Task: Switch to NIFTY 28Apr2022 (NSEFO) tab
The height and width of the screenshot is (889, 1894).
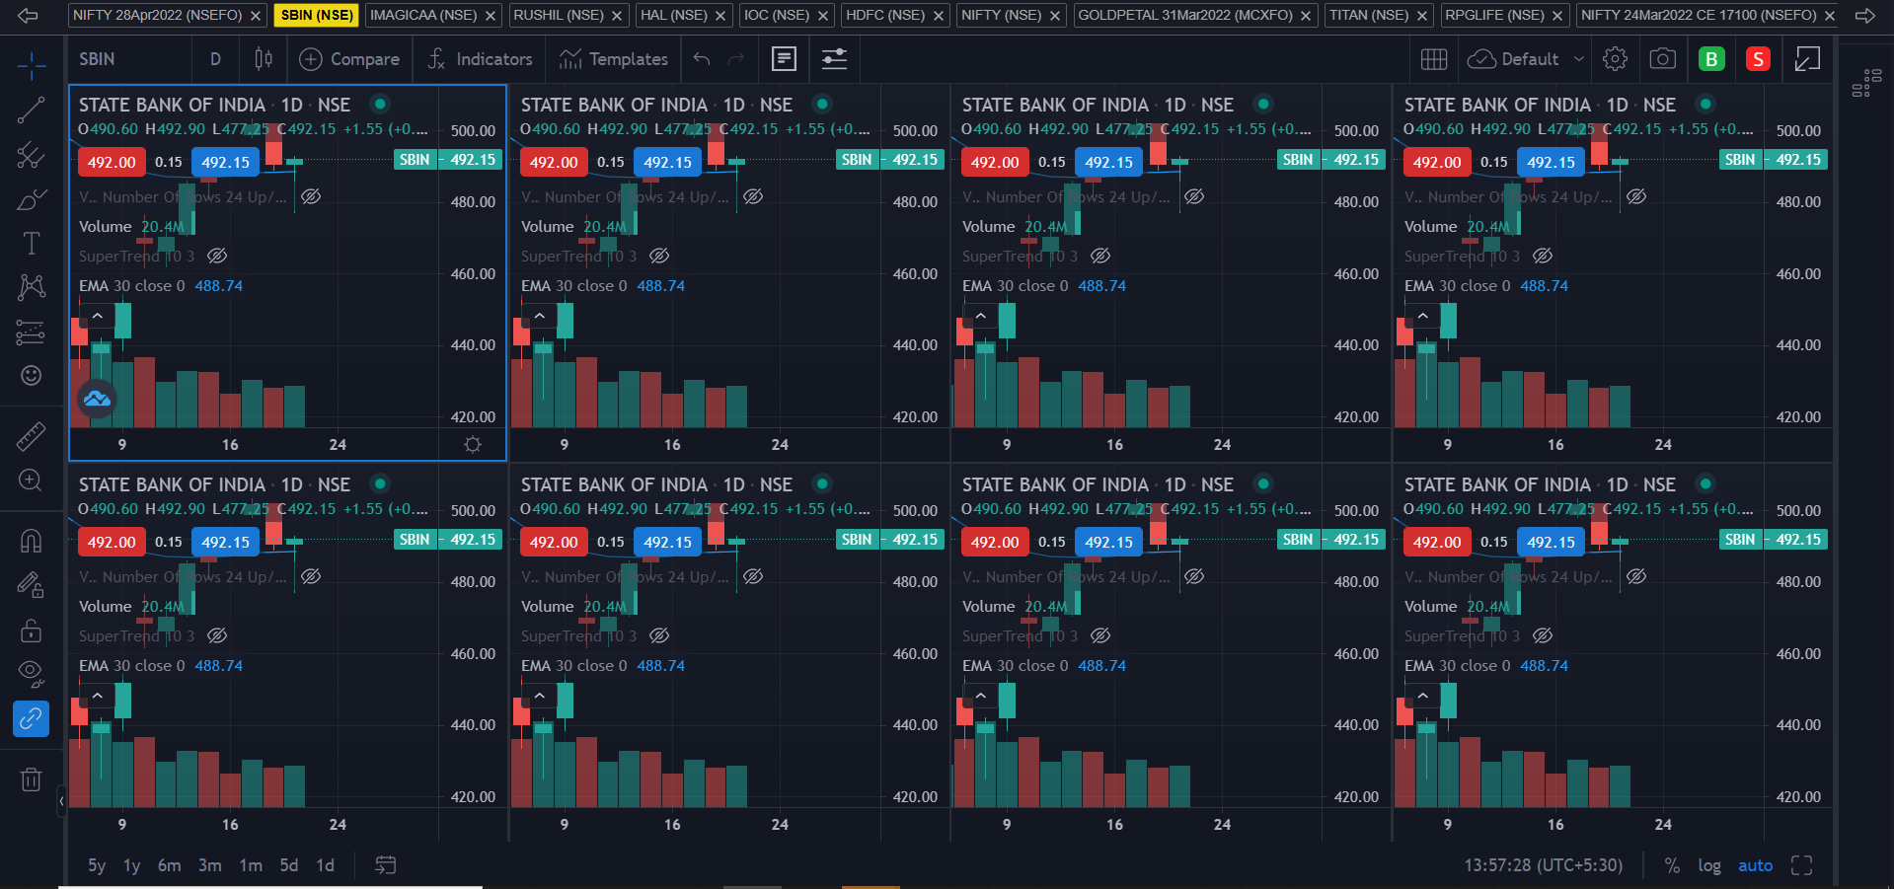Action: pyautogui.click(x=157, y=15)
